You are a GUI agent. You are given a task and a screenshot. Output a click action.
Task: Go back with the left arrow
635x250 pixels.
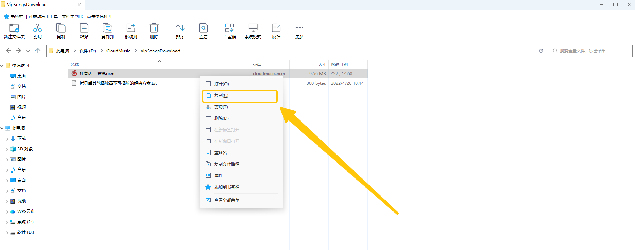tap(9, 51)
